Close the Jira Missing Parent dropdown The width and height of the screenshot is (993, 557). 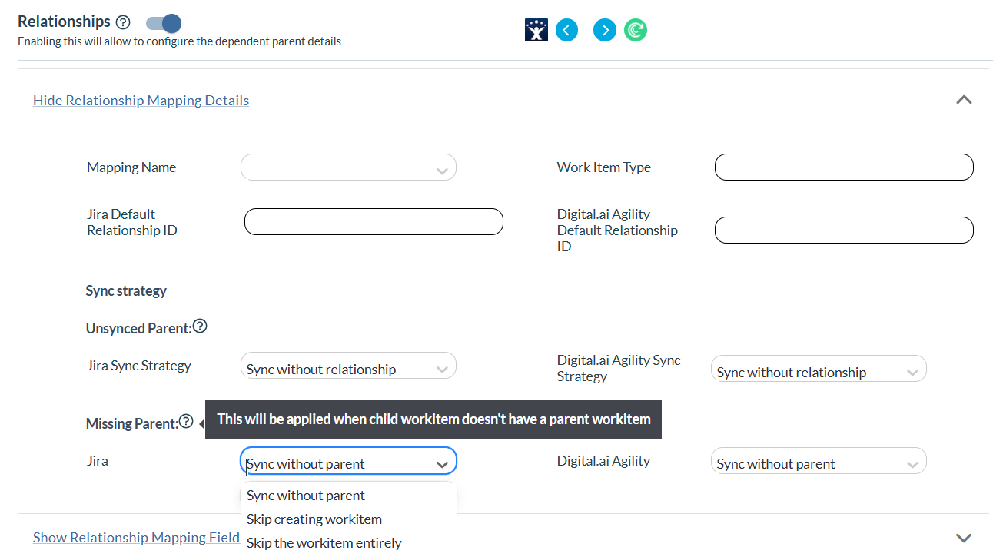348,461
